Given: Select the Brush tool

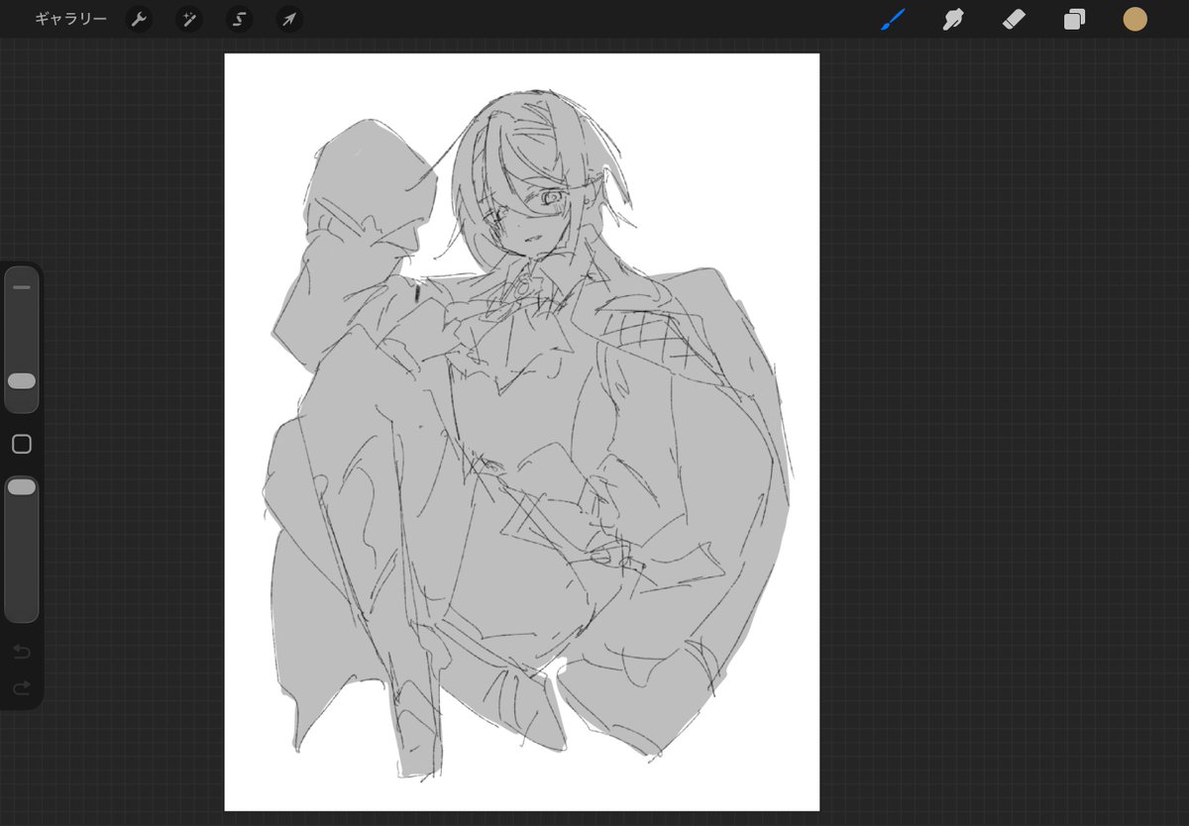Looking at the screenshot, I should coord(894,19).
